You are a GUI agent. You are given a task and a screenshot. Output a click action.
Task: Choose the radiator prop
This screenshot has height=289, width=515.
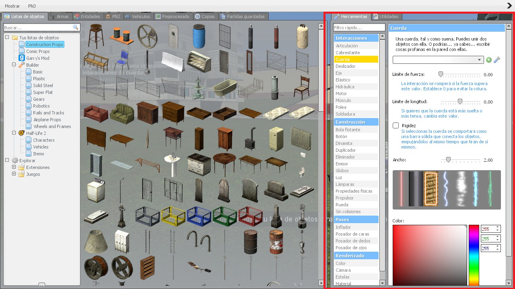[301, 139]
